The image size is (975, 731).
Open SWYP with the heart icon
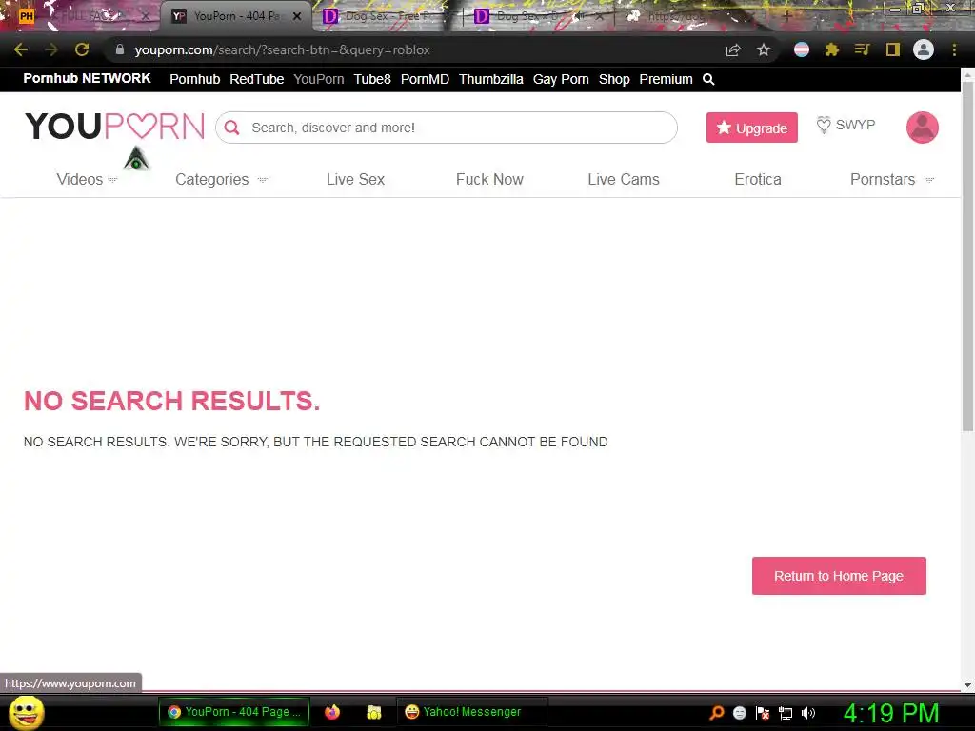pos(846,125)
